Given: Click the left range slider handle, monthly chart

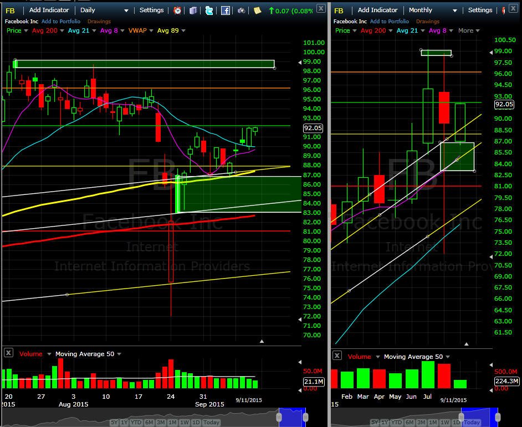Looking at the screenshot, I should [461, 417].
